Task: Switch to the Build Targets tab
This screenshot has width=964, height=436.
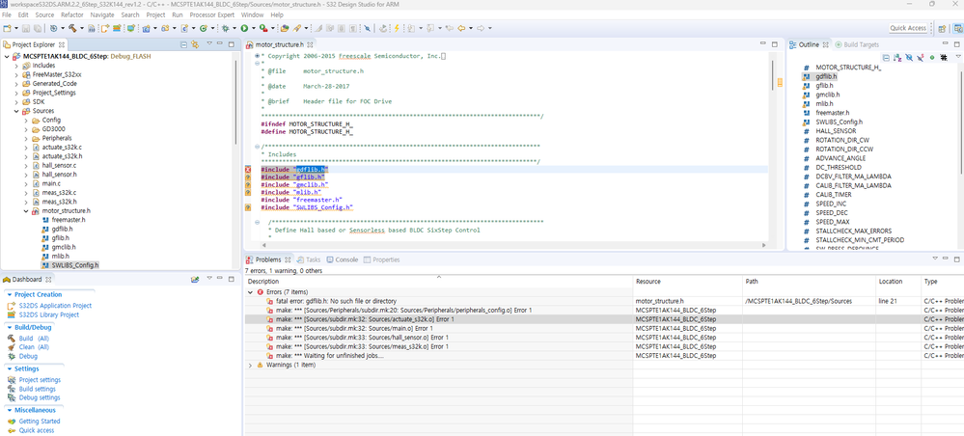Action: (860, 45)
